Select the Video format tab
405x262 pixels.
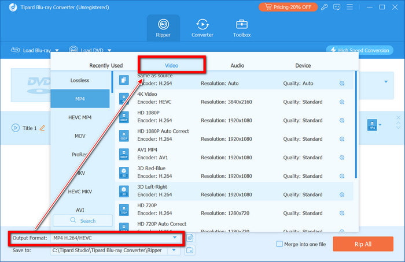click(x=171, y=65)
